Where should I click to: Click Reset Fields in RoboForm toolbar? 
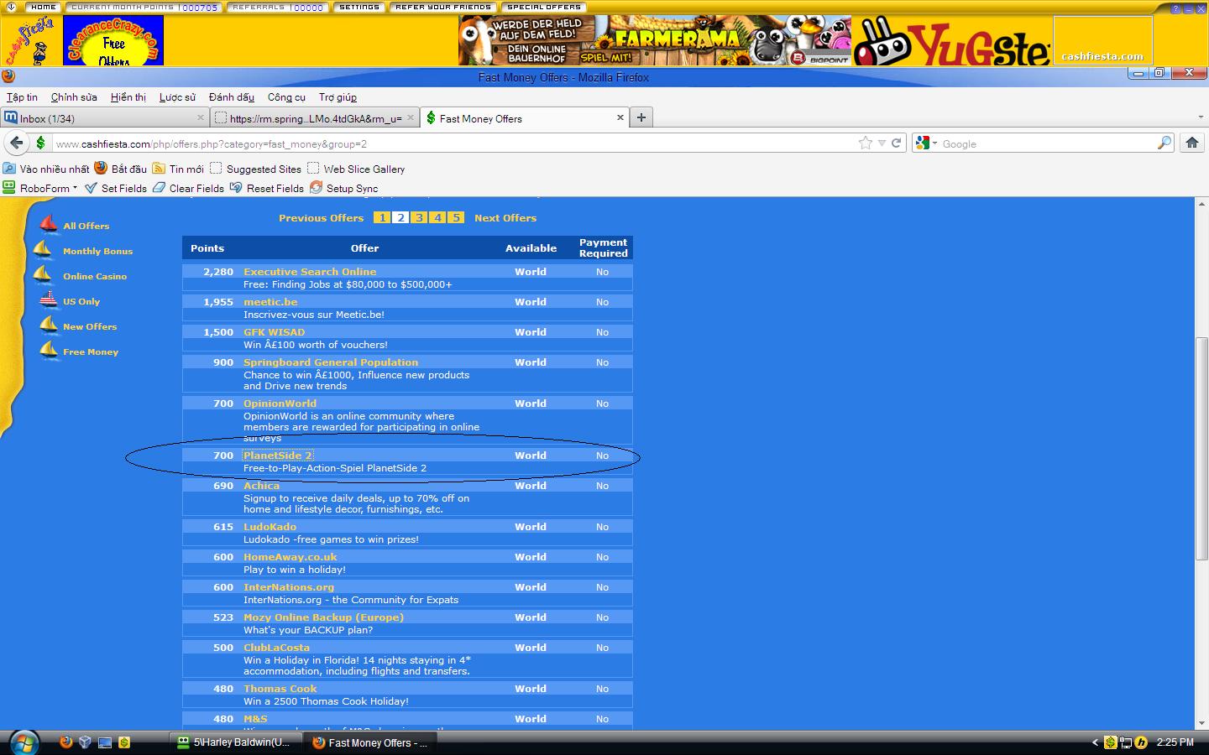click(x=266, y=188)
